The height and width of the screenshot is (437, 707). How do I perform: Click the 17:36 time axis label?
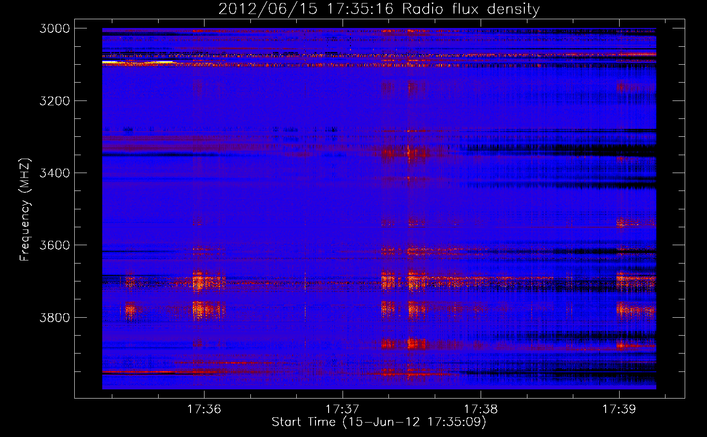(204, 409)
